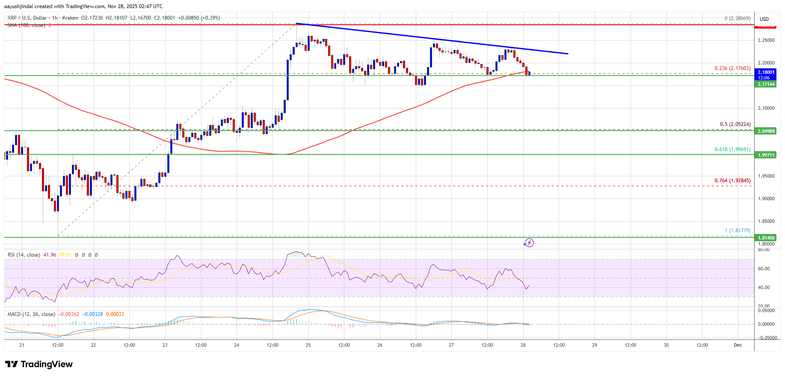Click the RSI value 41.96 readout
Viewport: 785px width, 377px height.
pyautogui.click(x=50, y=255)
